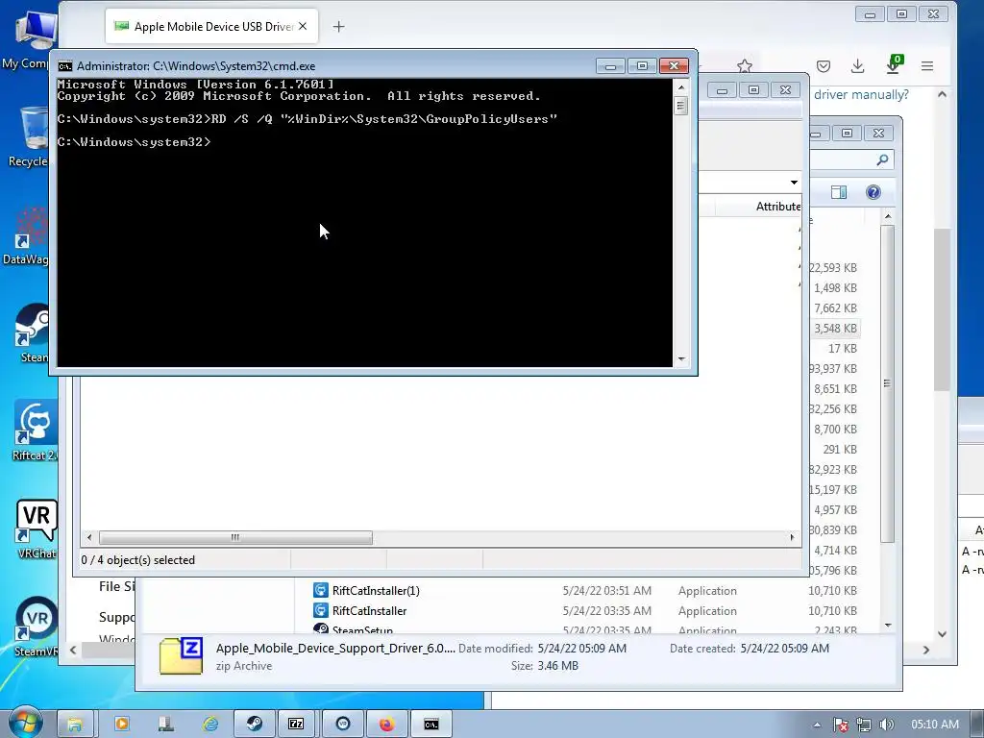Screen dimensions: 984x738
Task: Open the Recycle Bin desktop icon
Action: (30, 136)
